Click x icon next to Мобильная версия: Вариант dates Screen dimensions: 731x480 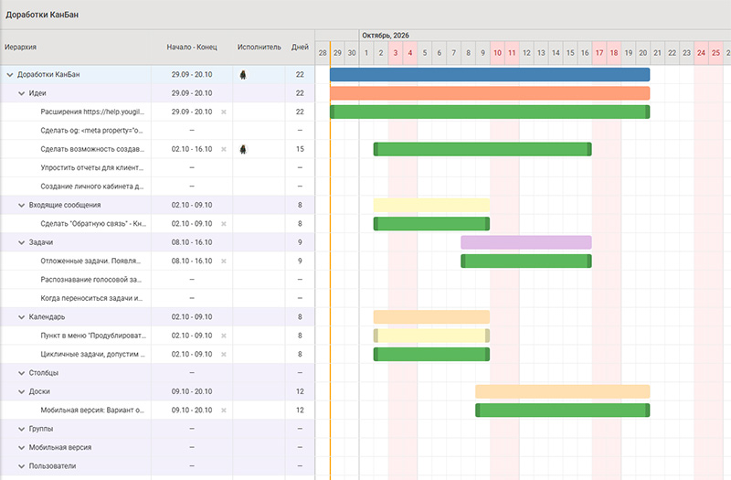click(x=224, y=411)
